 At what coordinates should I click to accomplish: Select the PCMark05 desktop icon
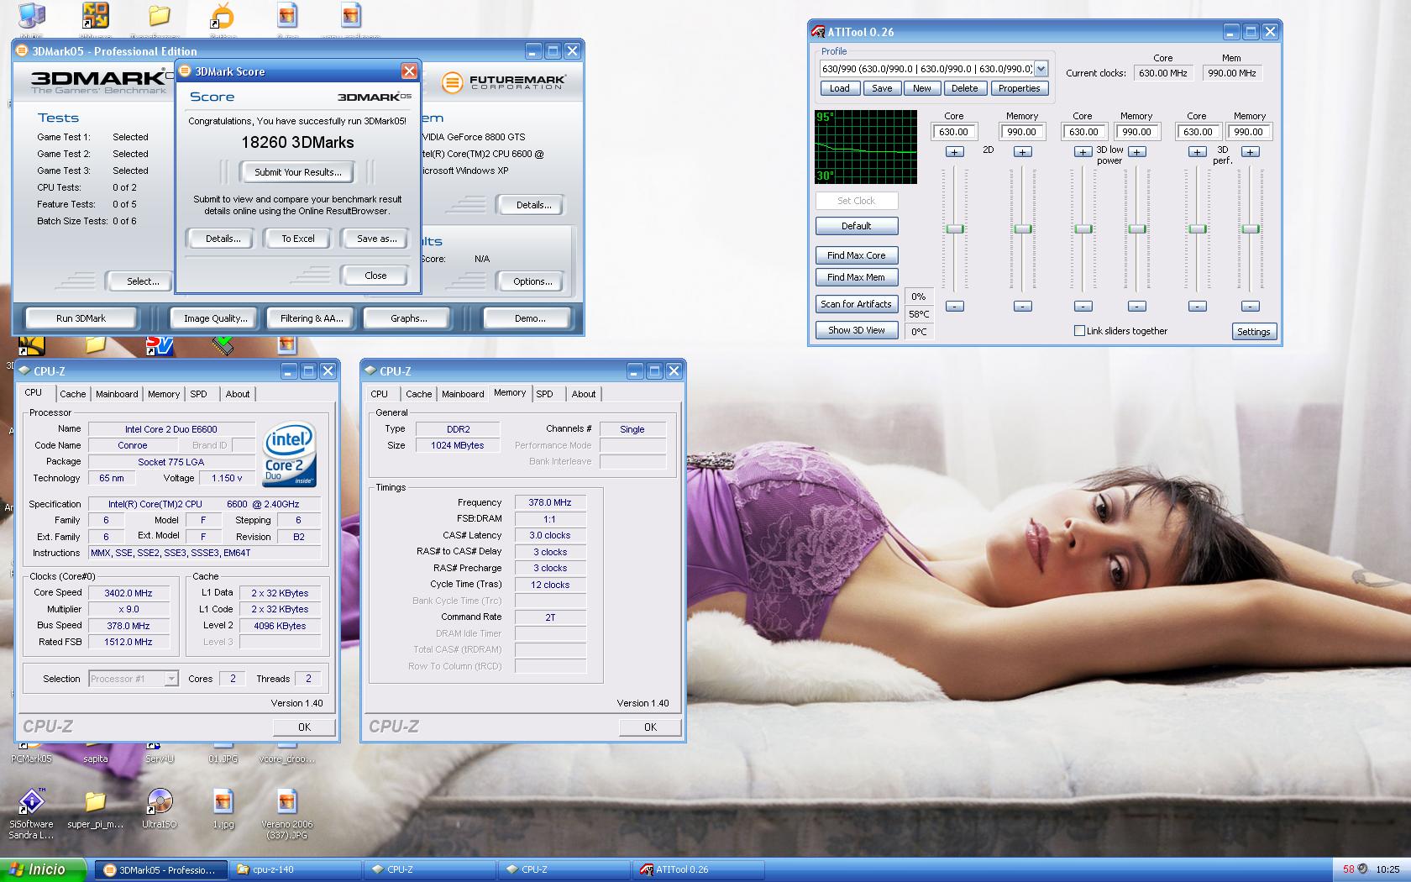click(x=31, y=753)
